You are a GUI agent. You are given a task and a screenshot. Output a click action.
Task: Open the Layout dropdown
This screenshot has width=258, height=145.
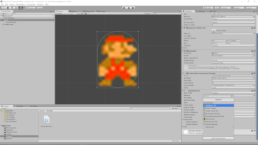[251, 8]
